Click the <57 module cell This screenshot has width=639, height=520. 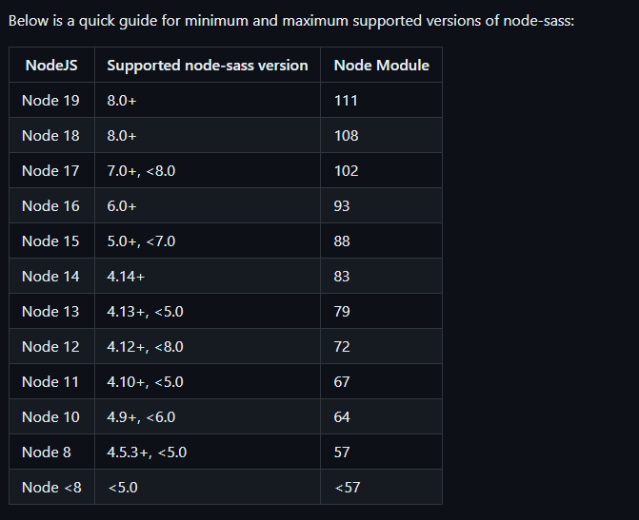(347, 488)
